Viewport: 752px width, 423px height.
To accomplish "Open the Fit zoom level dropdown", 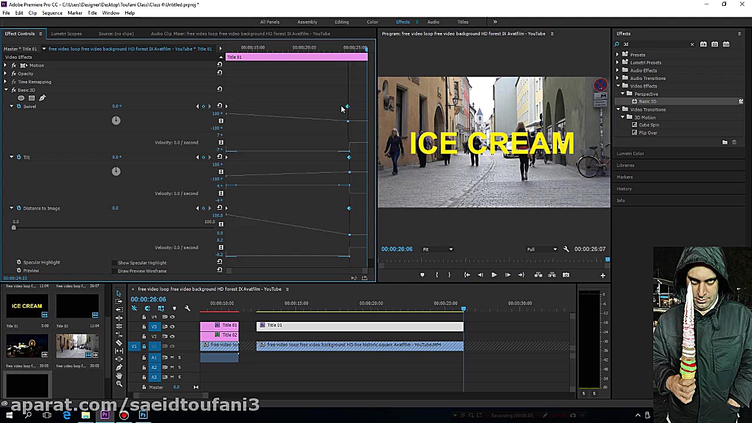I will [x=437, y=249].
